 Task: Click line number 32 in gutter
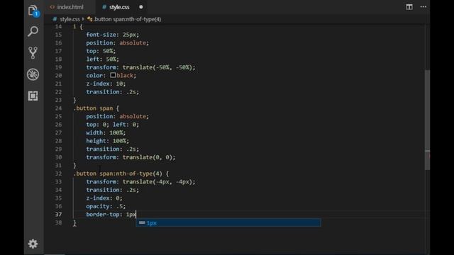tap(58, 174)
